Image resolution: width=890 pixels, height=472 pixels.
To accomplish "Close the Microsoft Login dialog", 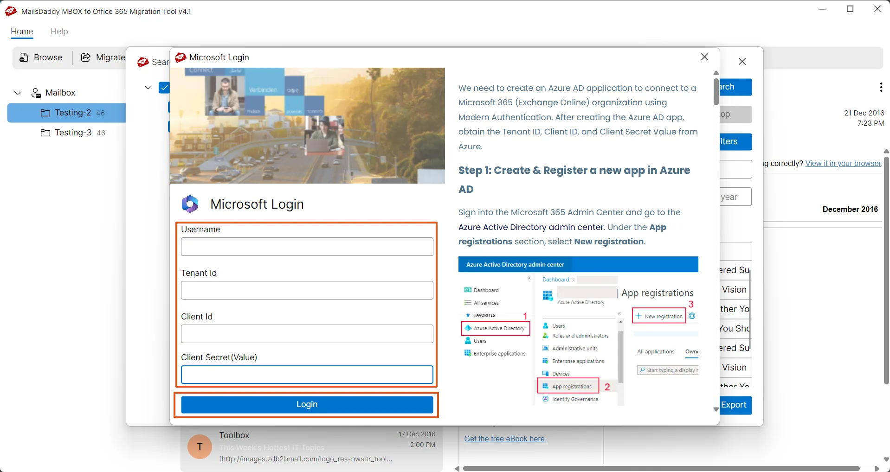I will [x=704, y=57].
